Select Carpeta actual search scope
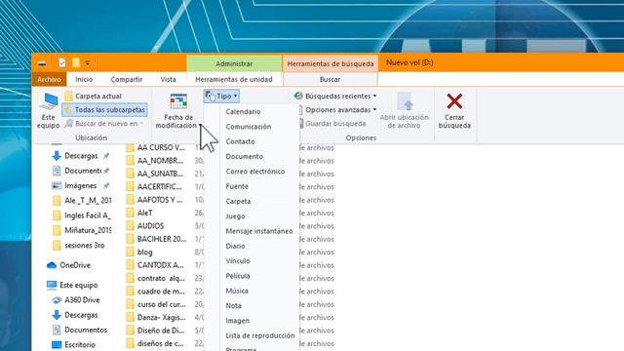The width and height of the screenshot is (624, 351). (x=94, y=96)
